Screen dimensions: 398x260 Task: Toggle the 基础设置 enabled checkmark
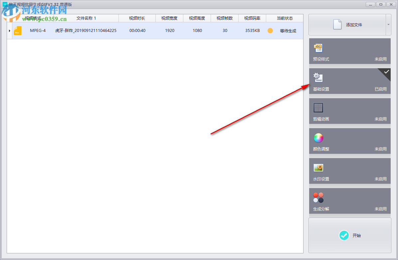386,72
